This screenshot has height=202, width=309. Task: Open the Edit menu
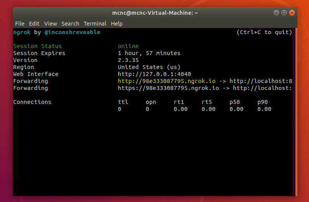[34, 24]
